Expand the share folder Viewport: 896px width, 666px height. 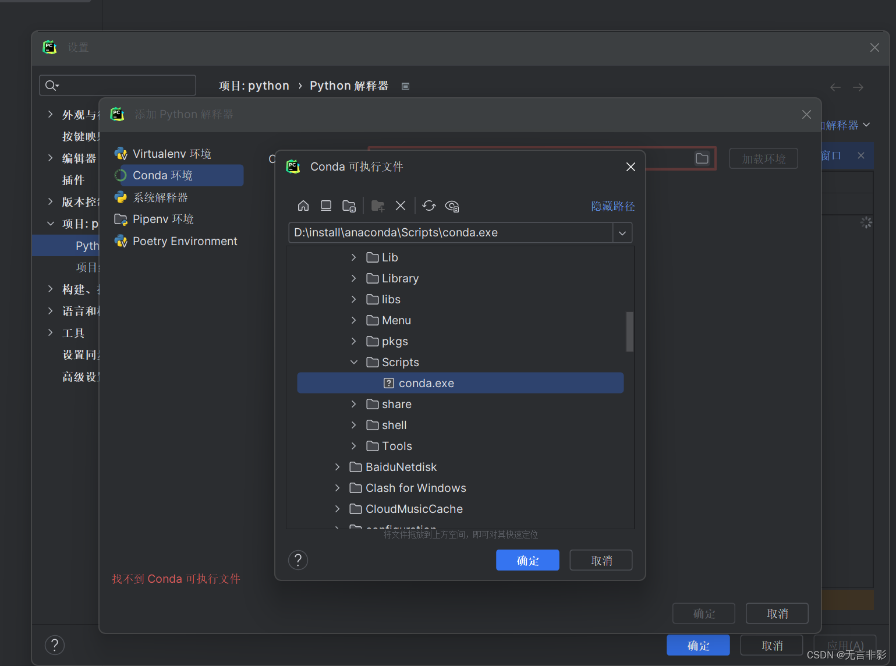[x=353, y=404]
